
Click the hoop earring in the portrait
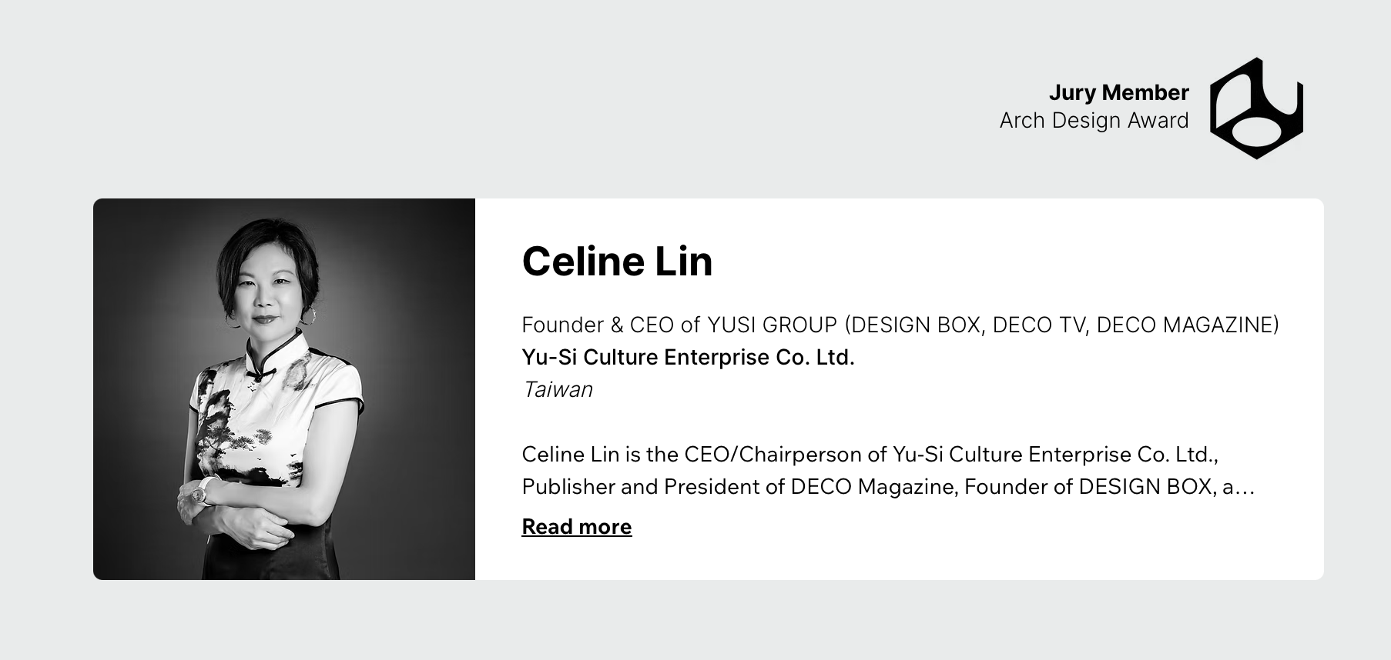pos(313,315)
